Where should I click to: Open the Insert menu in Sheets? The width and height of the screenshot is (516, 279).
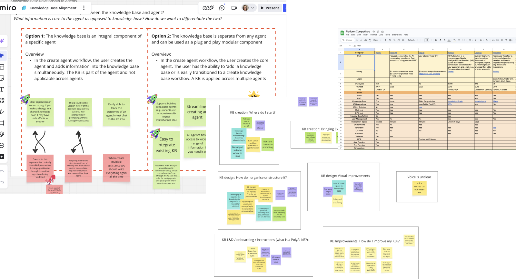point(366,35)
